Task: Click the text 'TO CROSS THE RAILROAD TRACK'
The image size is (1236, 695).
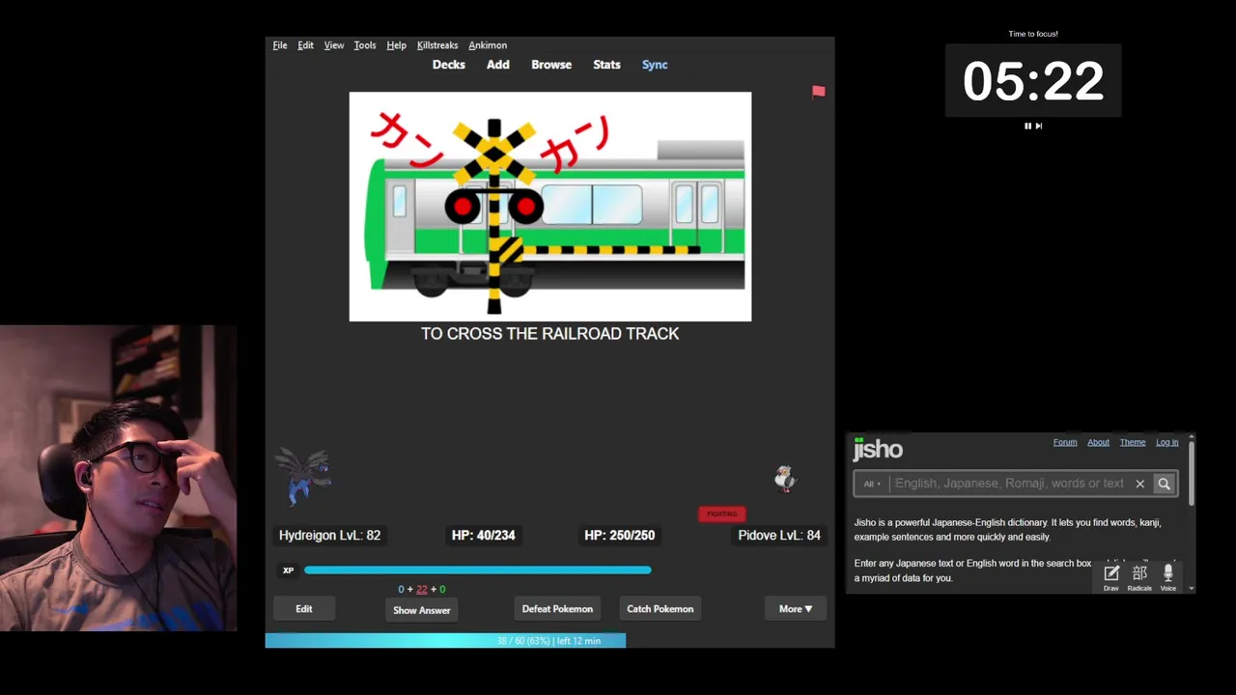Action: pyautogui.click(x=550, y=333)
